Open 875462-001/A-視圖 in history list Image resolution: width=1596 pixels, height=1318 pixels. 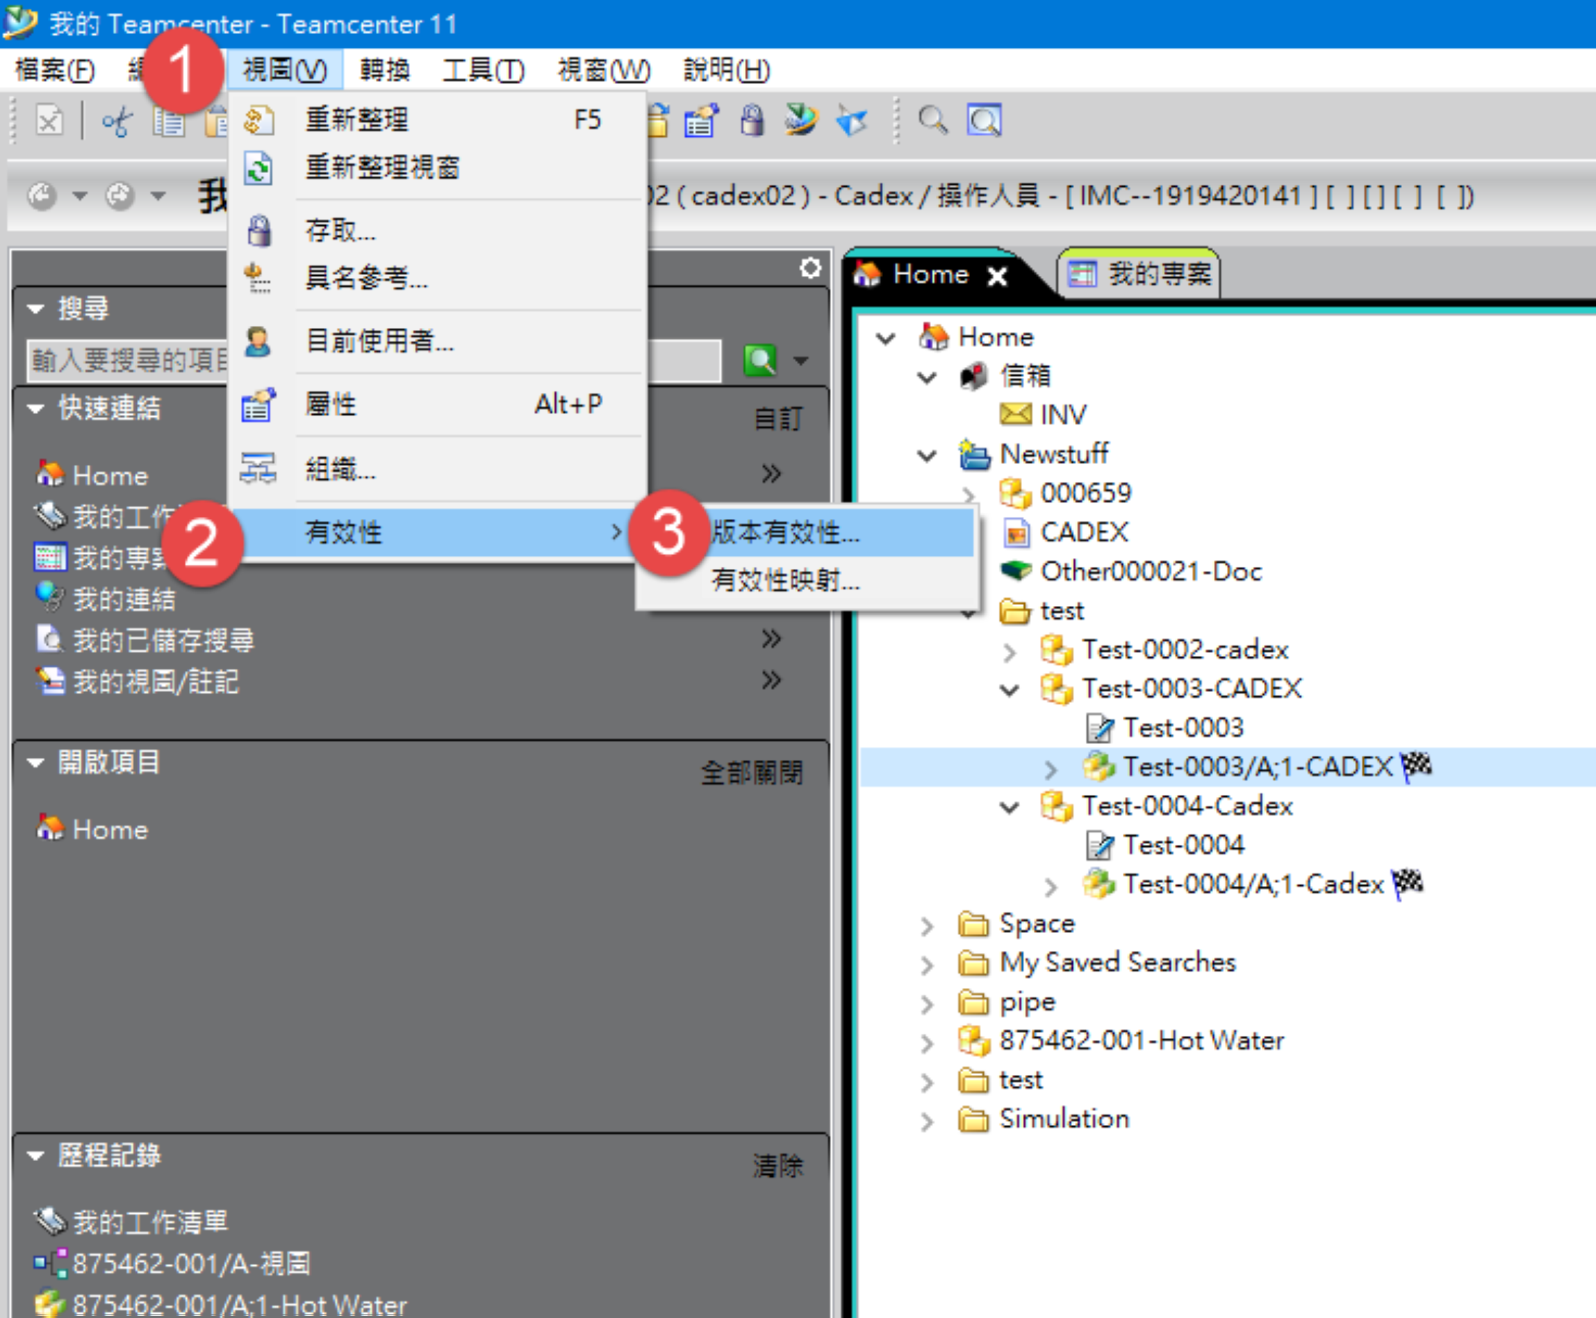173,1263
